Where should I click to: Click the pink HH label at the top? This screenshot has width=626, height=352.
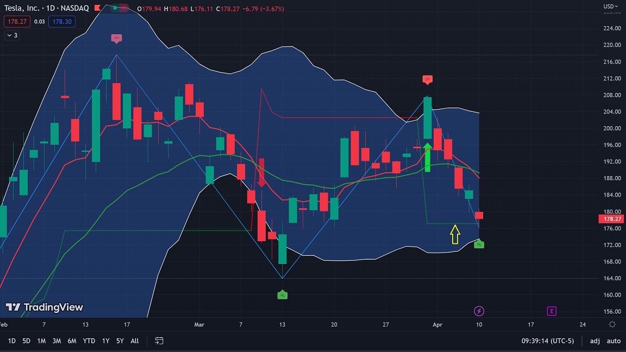116,39
